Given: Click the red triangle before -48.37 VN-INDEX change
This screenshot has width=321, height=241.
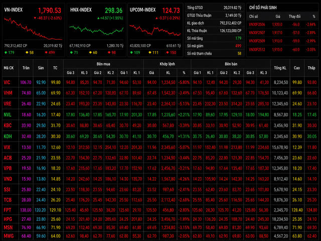Looking at the screenshot, I should pyautogui.click(x=35, y=18).
